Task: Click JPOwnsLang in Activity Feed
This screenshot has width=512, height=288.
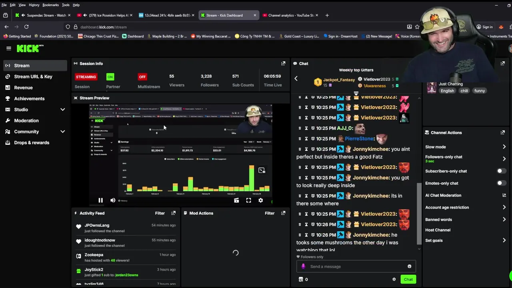Action: (x=97, y=225)
